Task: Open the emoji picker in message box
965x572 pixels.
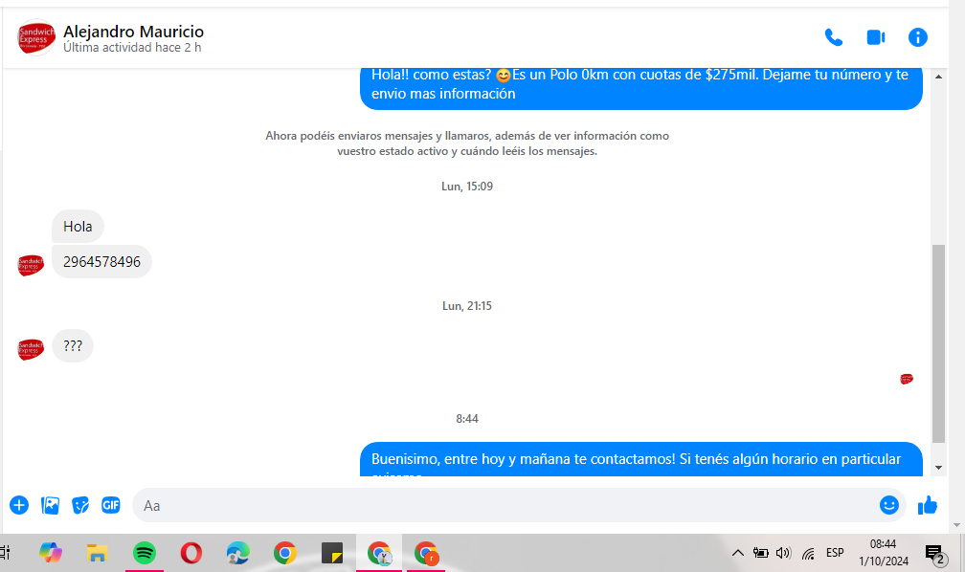Action: (888, 505)
